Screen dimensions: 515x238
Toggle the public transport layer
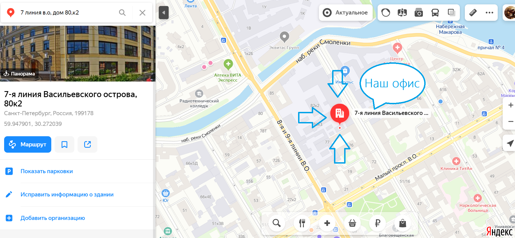[x=435, y=13]
